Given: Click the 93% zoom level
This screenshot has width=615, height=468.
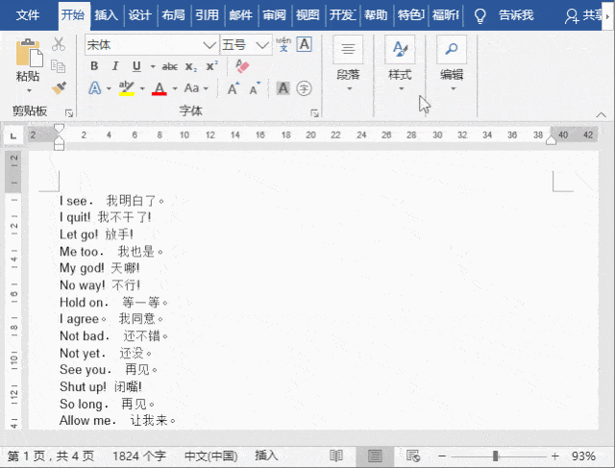Looking at the screenshot, I should (583, 456).
